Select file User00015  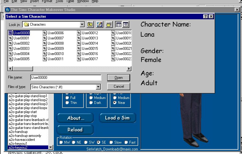pos(87,49)
